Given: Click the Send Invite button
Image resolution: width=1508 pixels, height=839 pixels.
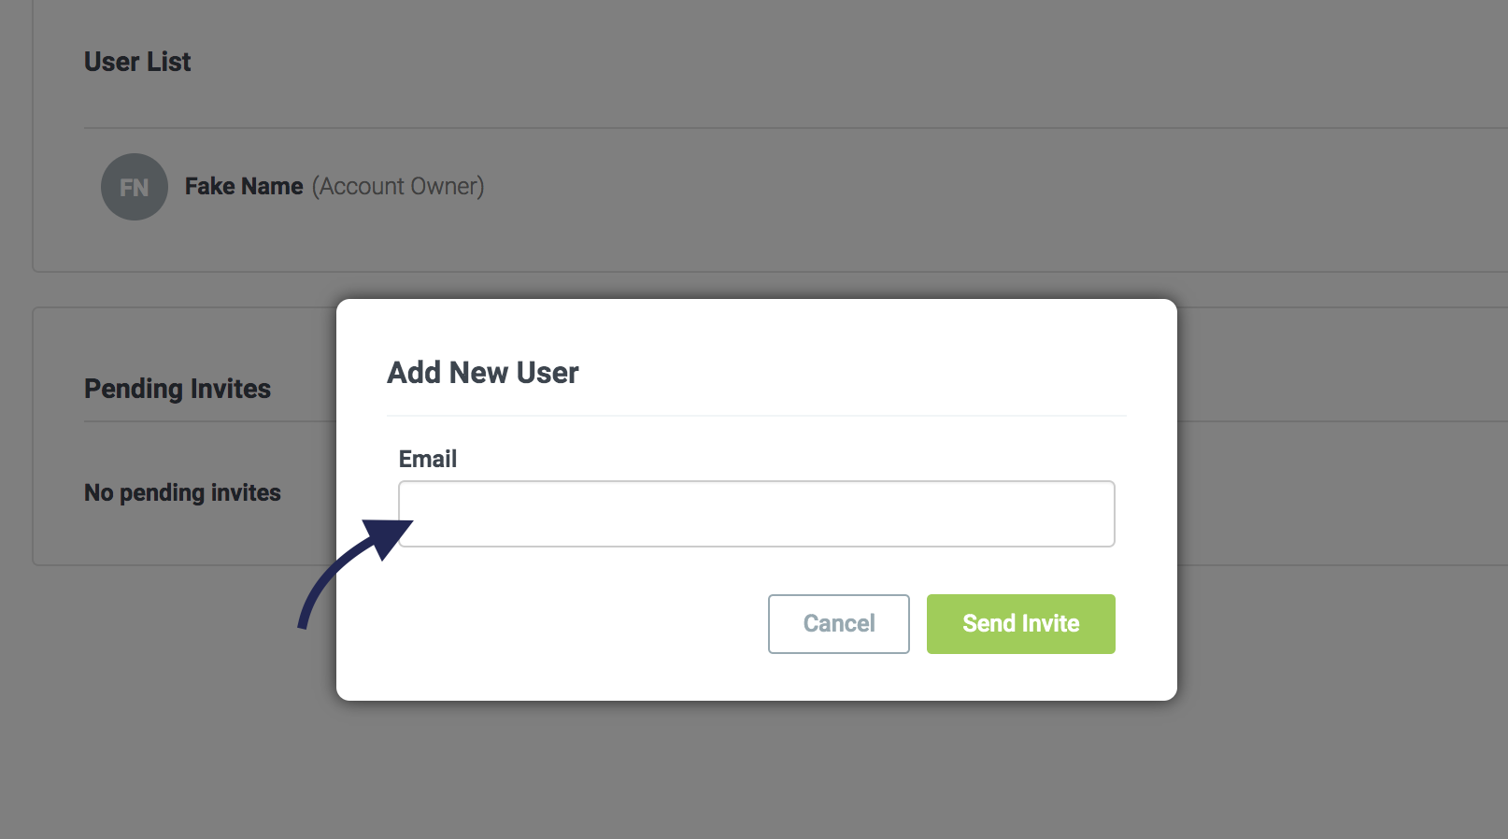Looking at the screenshot, I should point(1021,624).
